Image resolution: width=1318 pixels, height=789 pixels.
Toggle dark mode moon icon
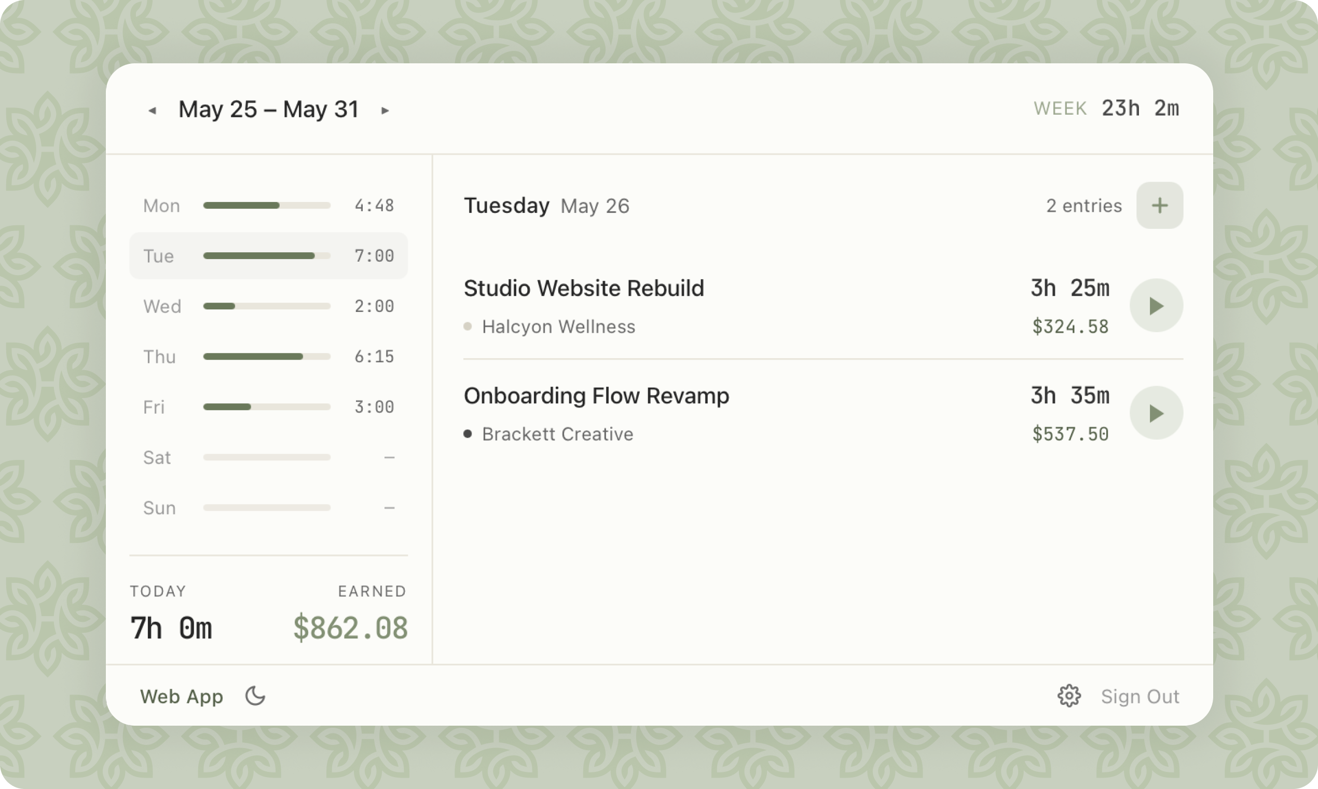[255, 696]
